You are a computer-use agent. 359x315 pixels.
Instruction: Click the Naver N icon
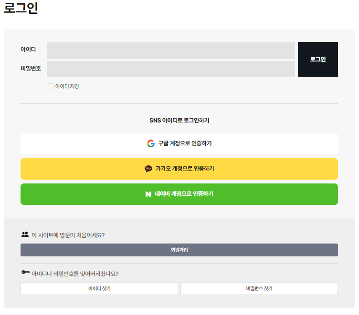click(x=148, y=194)
